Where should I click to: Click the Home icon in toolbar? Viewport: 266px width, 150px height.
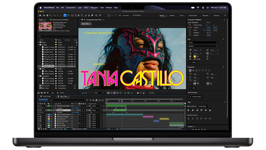pyautogui.click(x=40, y=15)
